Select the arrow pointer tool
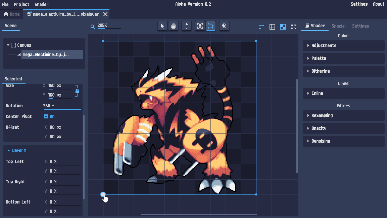 162,26
